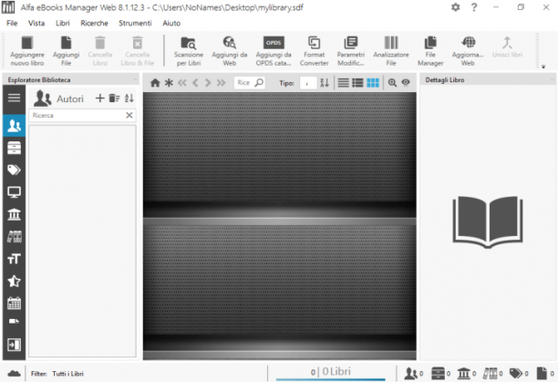Launch the Format Converter
This screenshot has width=558, height=382.
[x=314, y=51]
